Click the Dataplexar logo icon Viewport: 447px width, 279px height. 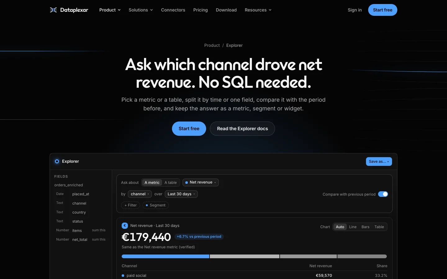click(x=53, y=10)
